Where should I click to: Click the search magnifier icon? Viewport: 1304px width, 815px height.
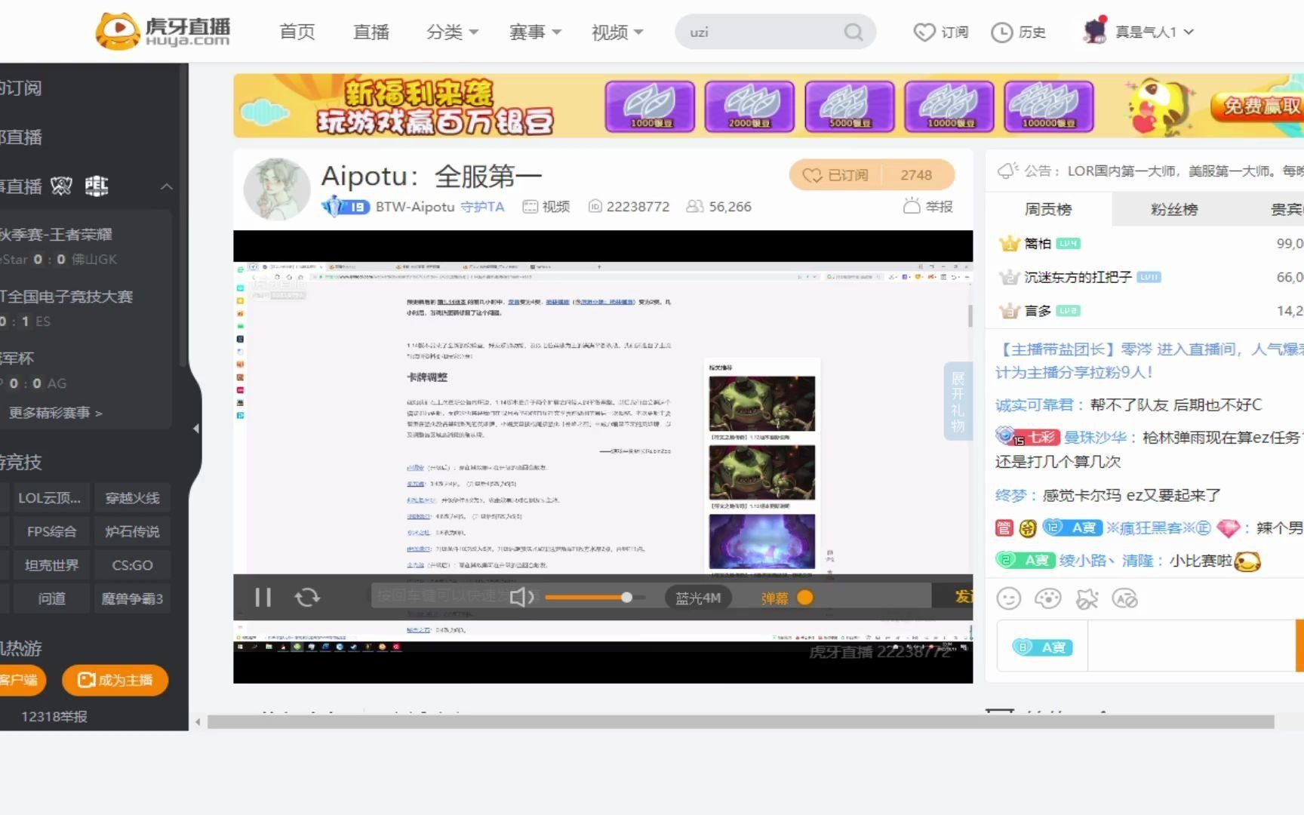click(x=853, y=32)
